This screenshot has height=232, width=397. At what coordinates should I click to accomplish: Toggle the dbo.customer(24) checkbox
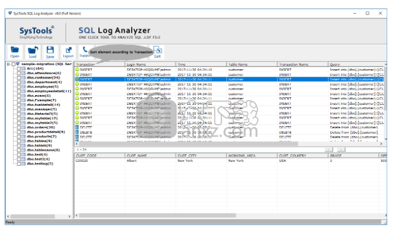pyautogui.click(x=19, y=78)
